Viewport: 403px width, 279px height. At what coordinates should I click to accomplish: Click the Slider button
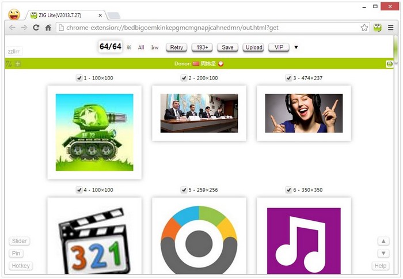pos(19,241)
